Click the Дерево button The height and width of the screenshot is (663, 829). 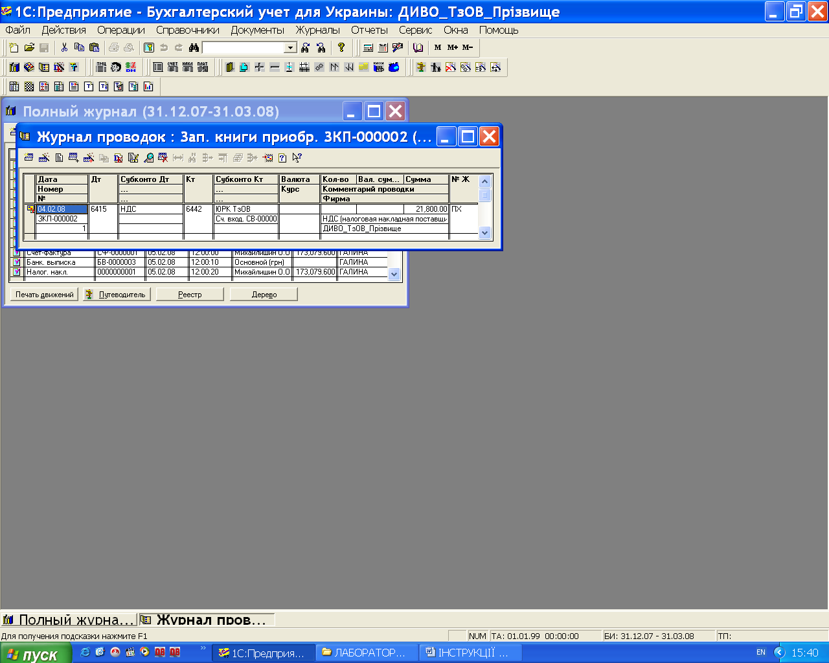tap(264, 295)
